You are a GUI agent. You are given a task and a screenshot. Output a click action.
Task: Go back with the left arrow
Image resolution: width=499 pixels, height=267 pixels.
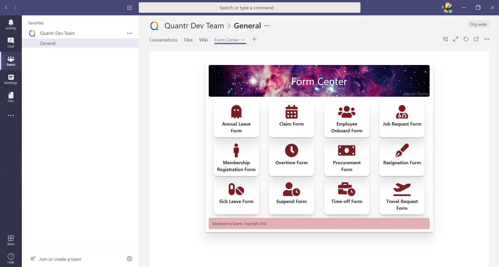pos(6,8)
